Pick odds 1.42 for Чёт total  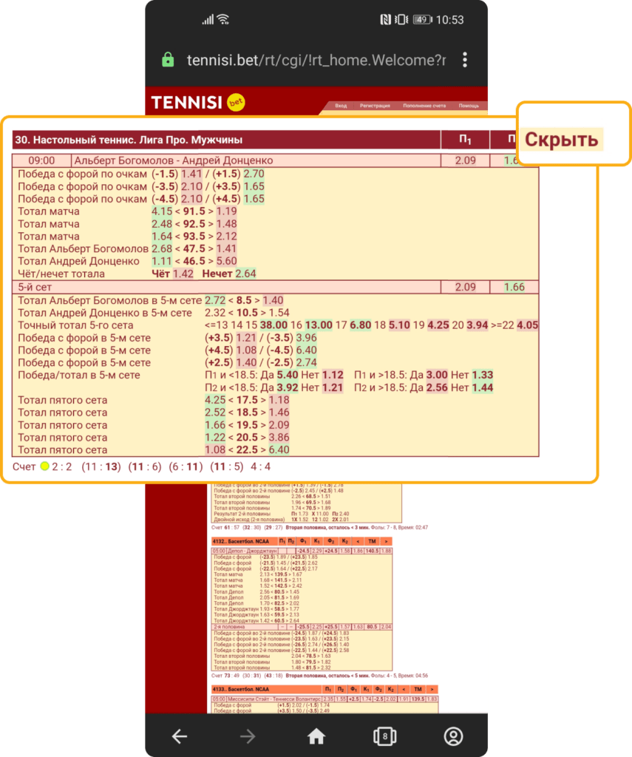point(183,274)
